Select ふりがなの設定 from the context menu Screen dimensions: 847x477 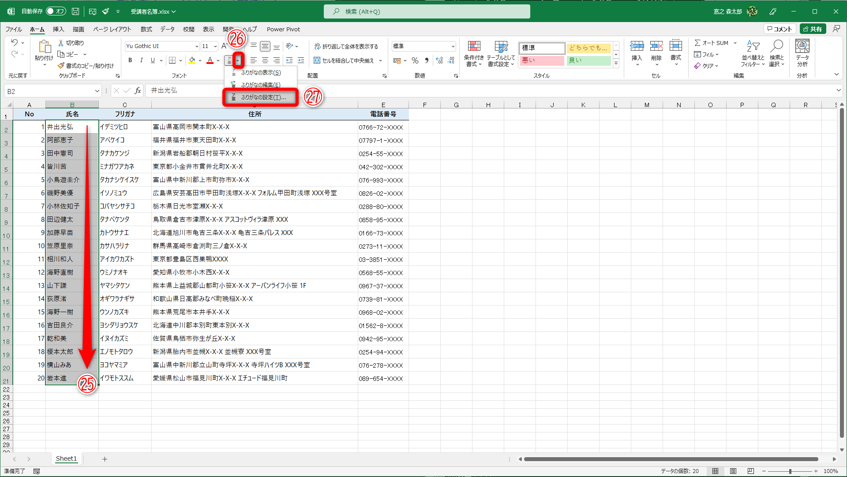click(x=260, y=97)
